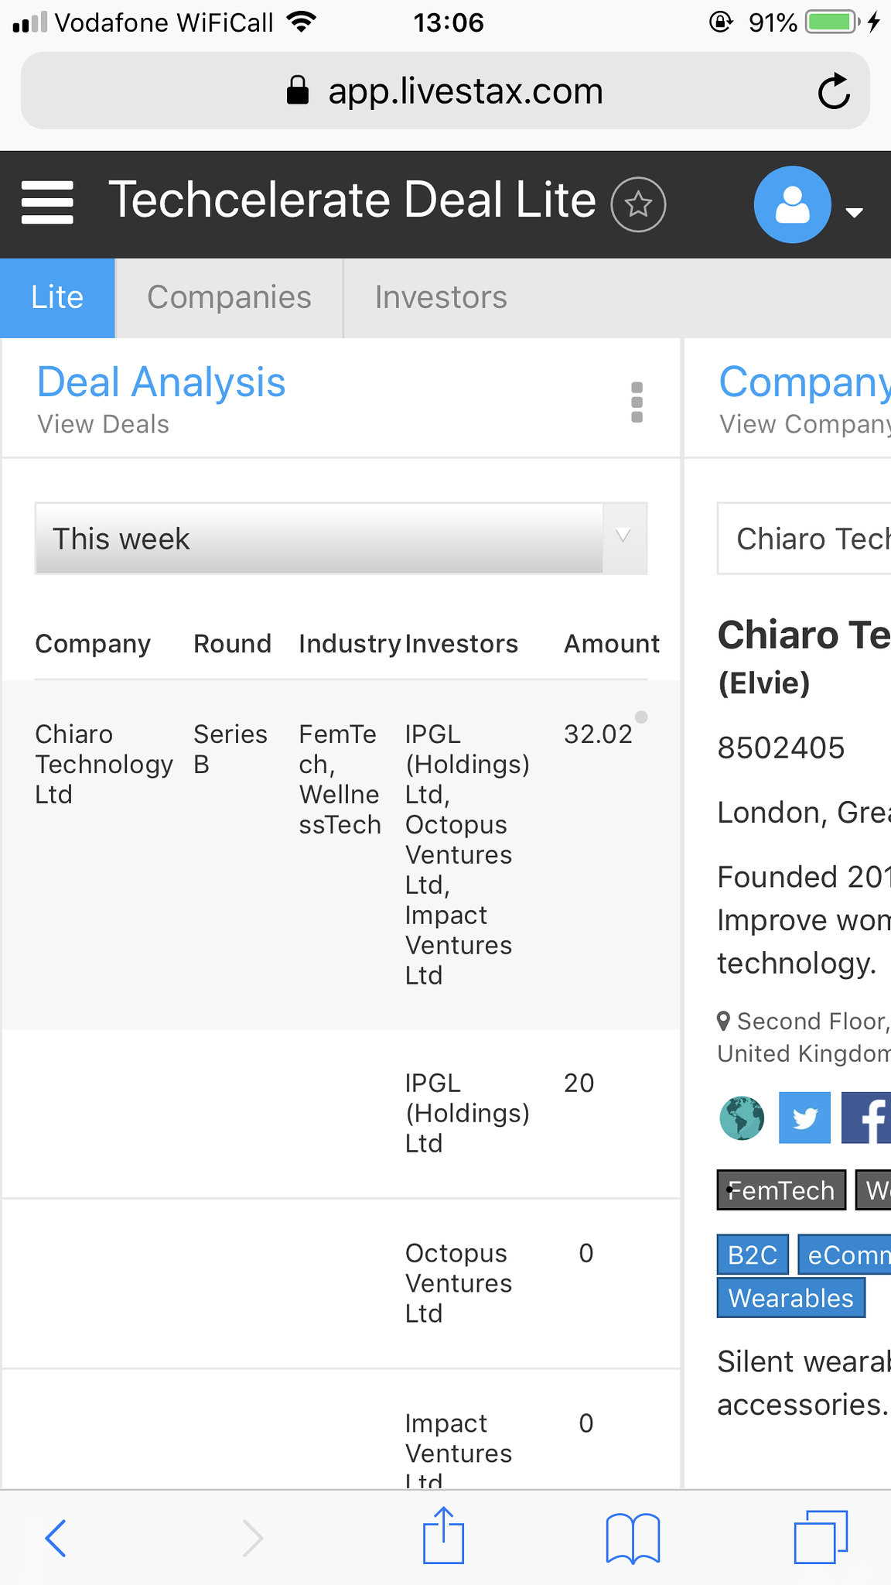Open the hamburger navigation menu
891x1585 pixels.
click(47, 203)
